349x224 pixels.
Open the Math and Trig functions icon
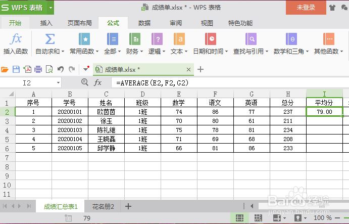click(291, 39)
